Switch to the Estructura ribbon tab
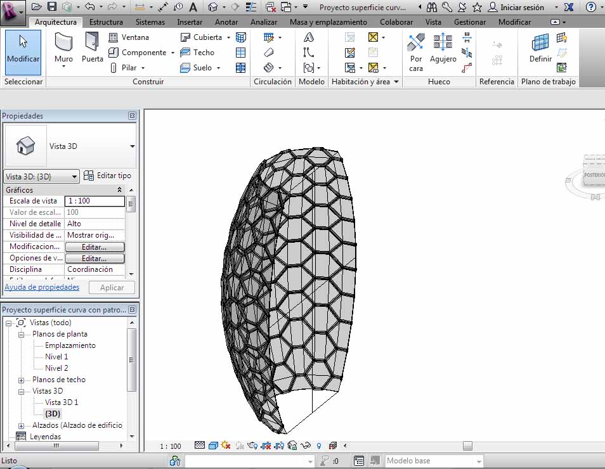 pos(106,22)
